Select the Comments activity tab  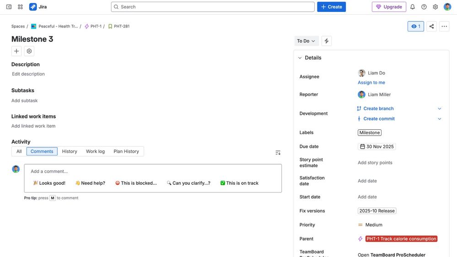pos(42,151)
